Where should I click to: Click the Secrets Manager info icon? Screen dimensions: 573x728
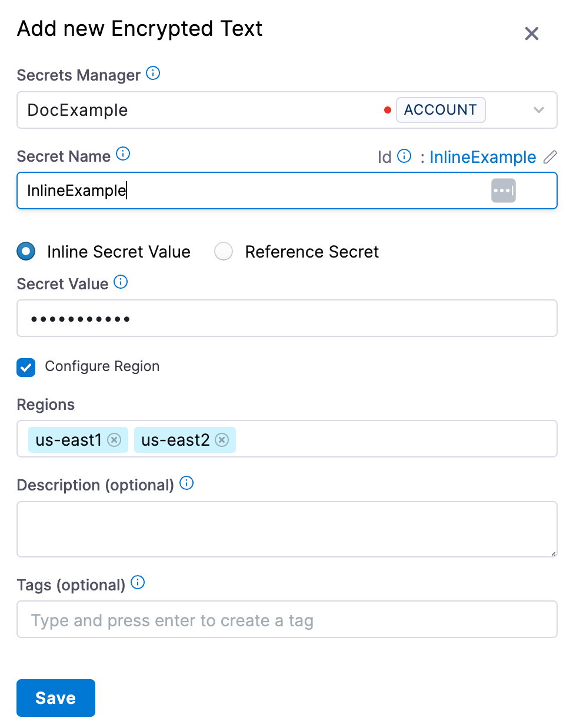[x=153, y=74]
